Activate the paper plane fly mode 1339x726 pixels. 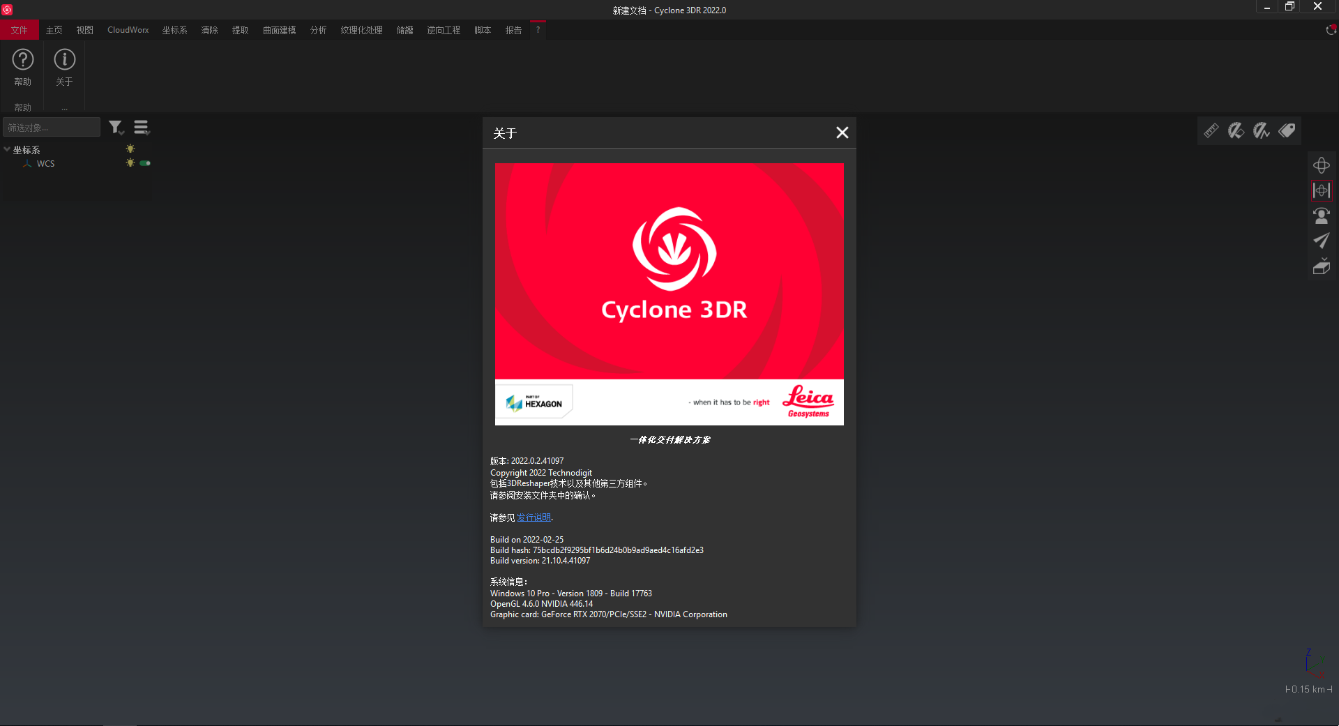pyautogui.click(x=1322, y=241)
